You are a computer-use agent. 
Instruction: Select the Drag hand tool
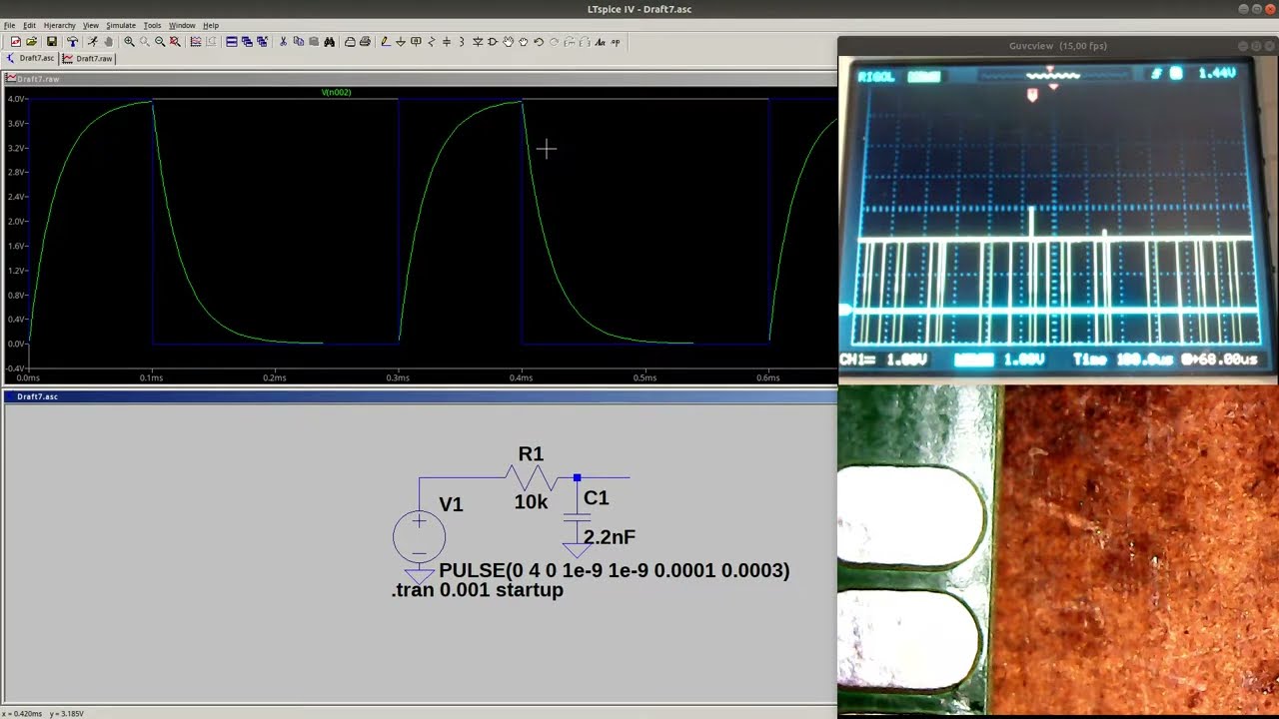click(524, 42)
